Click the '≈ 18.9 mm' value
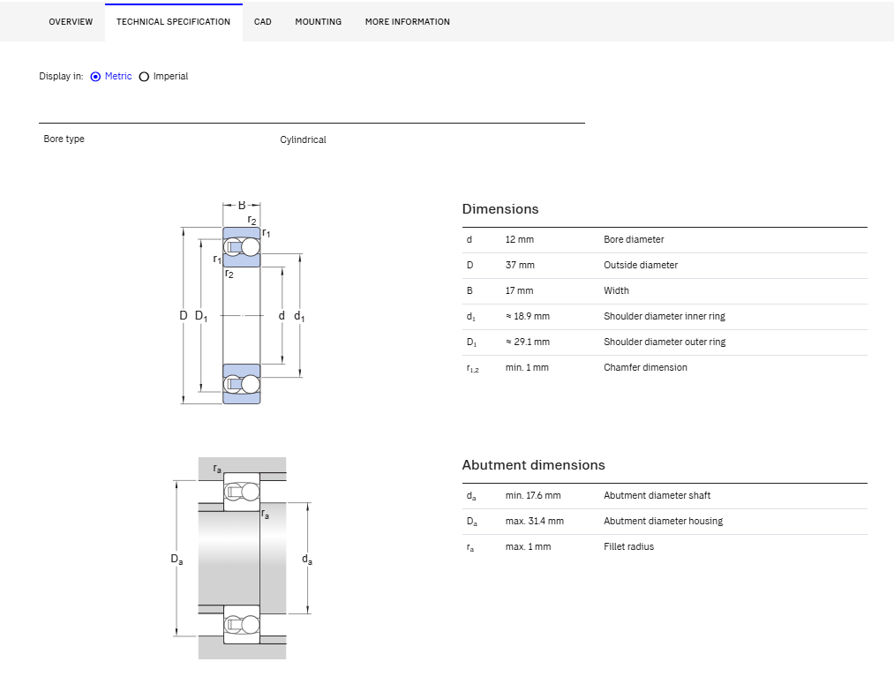 528,317
